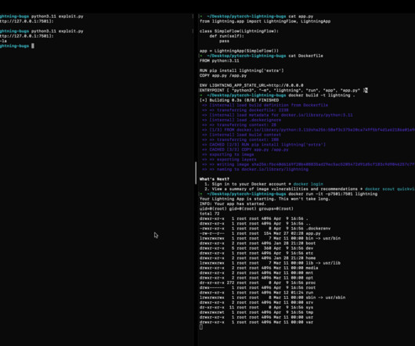
Task: Click the 'sys' directory listing row
Action: [257, 308]
